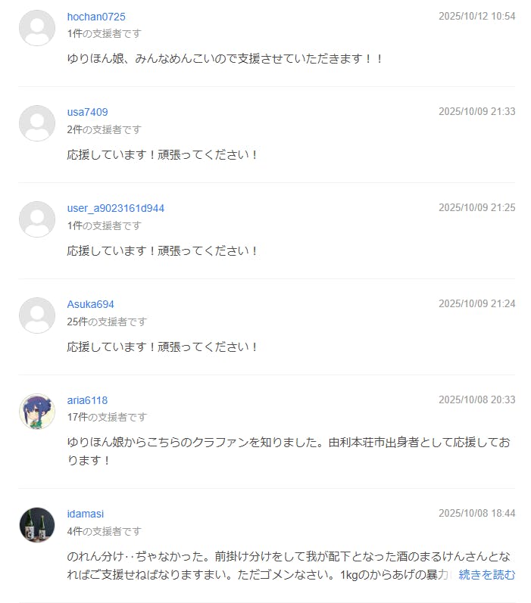Image resolution: width=531 pixels, height=603 pixels.
Task: Click the idamasi username link
Action: tap(85, 514)
